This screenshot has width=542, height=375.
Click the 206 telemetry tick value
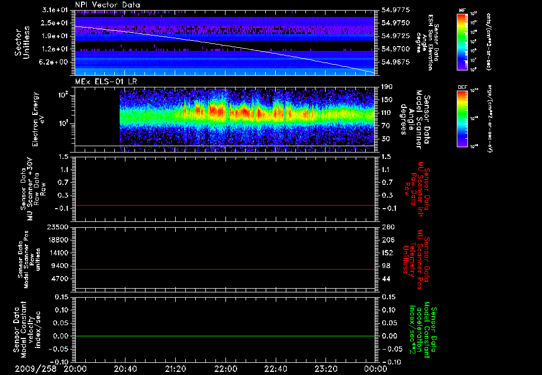(387, 240)
